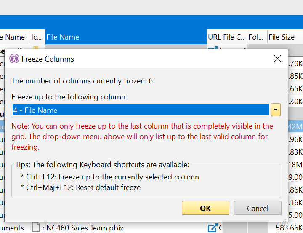Click the file icon before NC460 Sales Team.pbix

(x=37, y=228)
